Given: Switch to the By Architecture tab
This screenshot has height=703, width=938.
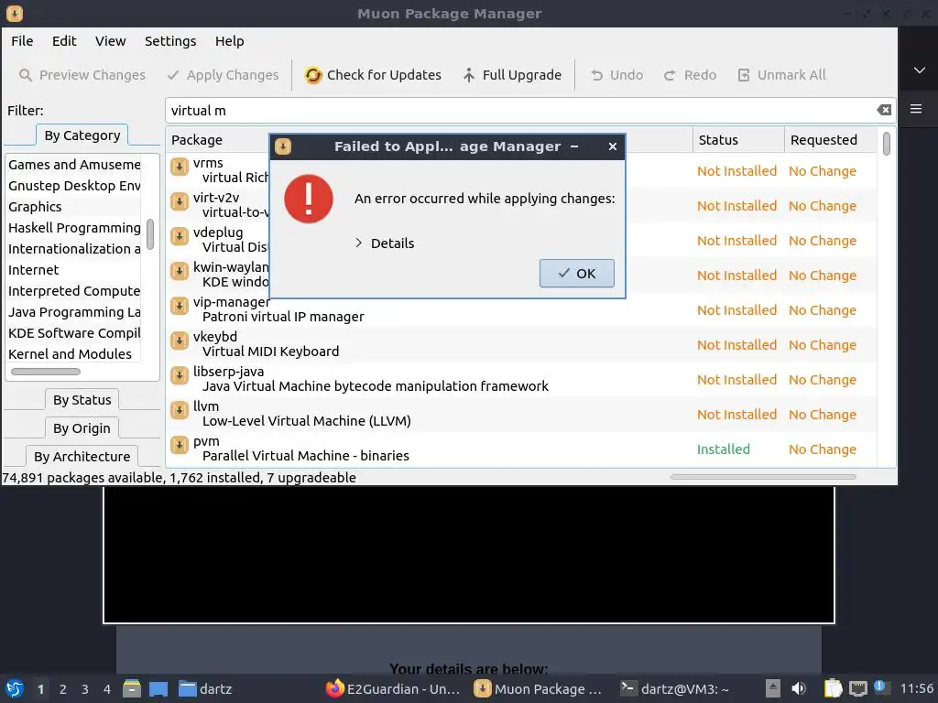Looking at the screenshot, I should pos(82,456).
